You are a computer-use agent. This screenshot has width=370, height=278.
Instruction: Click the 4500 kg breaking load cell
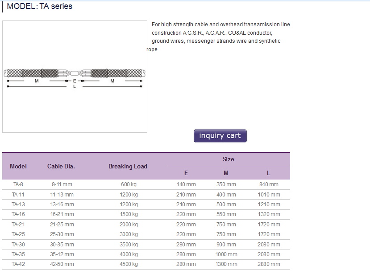coord(129,264)
